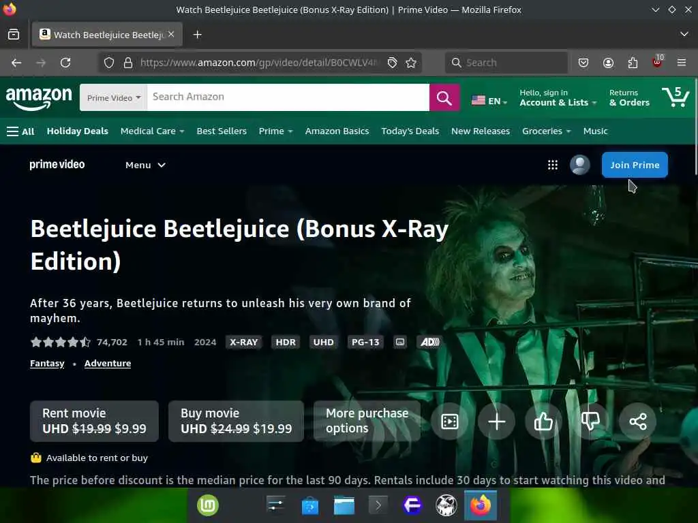Open the Prime Video apps grid icon

[552, 165]
